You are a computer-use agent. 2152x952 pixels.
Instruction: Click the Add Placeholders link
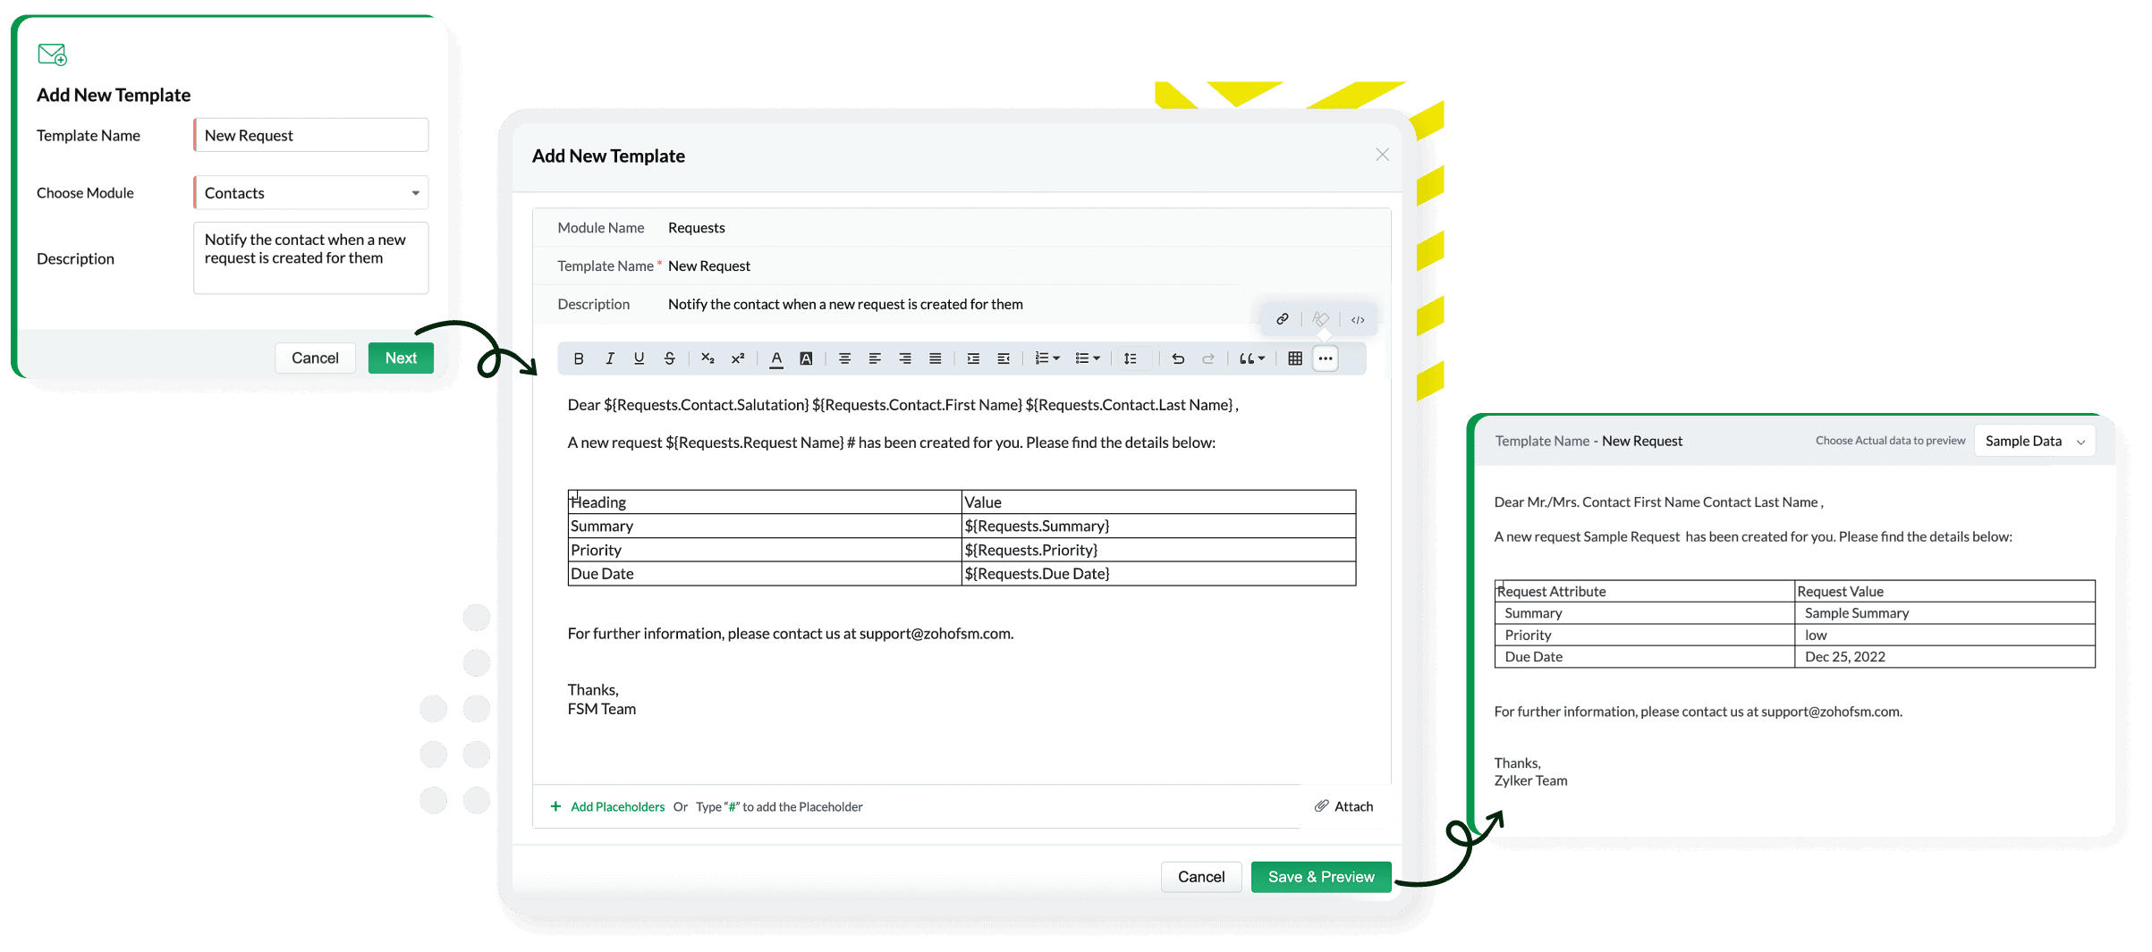tap(617, 806)
